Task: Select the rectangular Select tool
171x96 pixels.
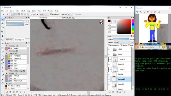Action: (x=2, y=48)
